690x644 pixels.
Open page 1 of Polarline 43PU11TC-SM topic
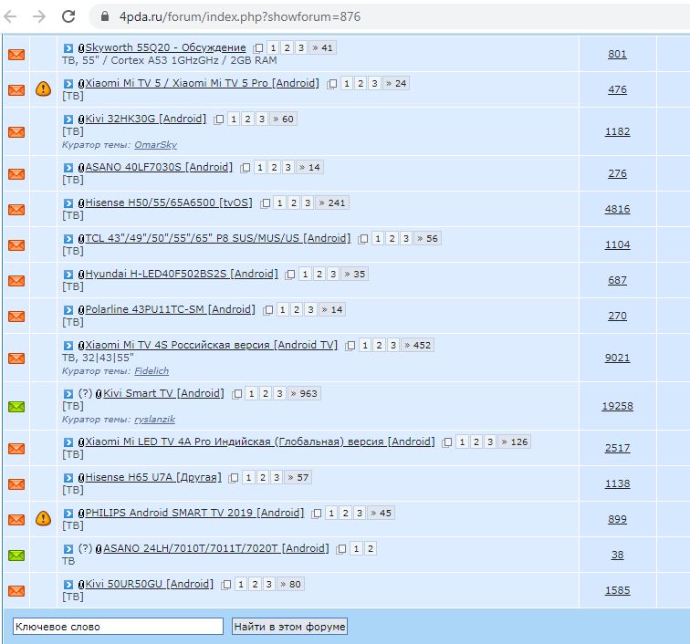tap(283, 310)
